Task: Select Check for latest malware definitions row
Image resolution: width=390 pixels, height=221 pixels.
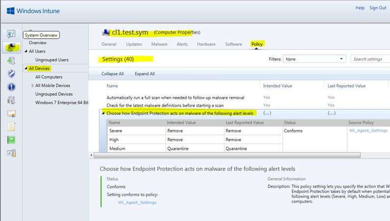Action: pyautogui.click(x=165, y=105)
